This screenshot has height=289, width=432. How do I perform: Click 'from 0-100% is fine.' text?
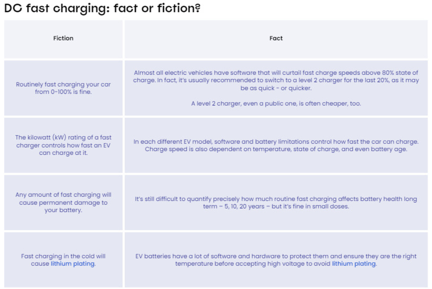pos(63,92)
